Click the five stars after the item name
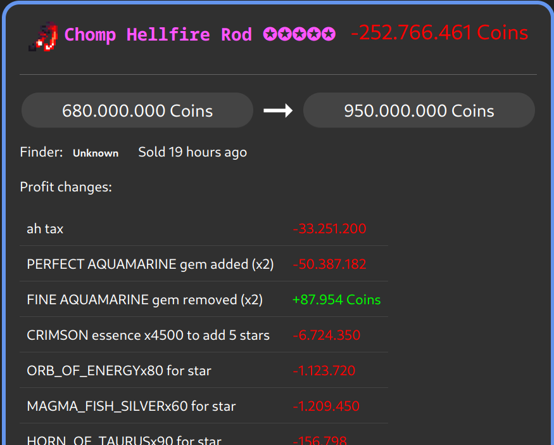554x445 pixels. click(299, 34)
